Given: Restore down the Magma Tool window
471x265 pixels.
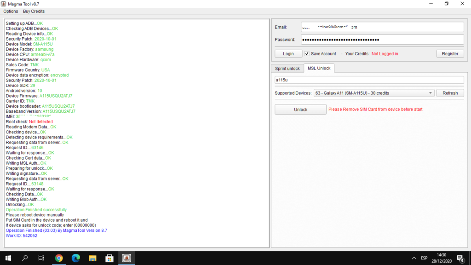Looking at the screenshot, I should coord(447,4).
